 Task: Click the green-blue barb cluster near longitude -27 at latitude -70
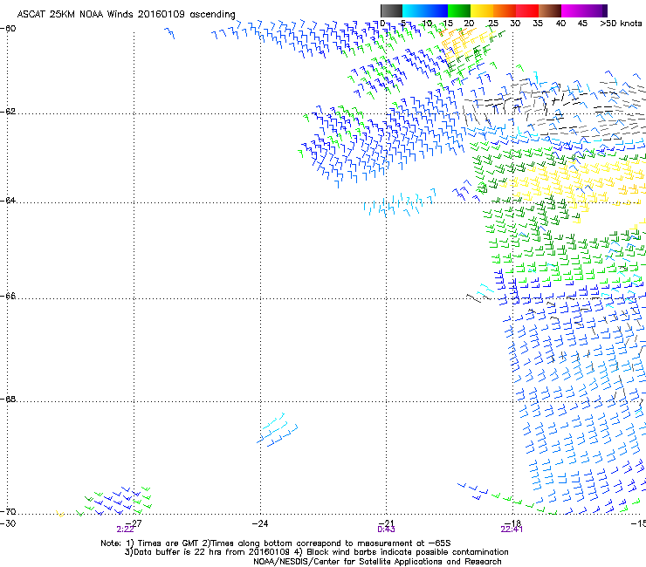click(x=113, y=501)
